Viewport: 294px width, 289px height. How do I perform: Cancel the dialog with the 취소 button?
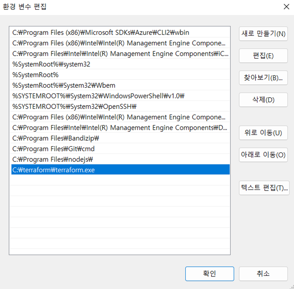(x=263, y=274)
